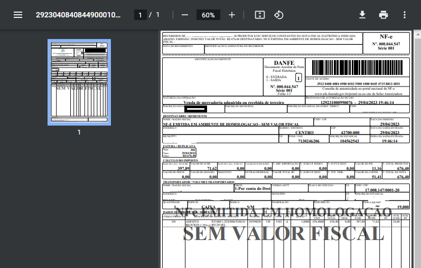Rotate the document counterclockwise
The height and width of the screenshot is (268, 421).
(279, 15)
